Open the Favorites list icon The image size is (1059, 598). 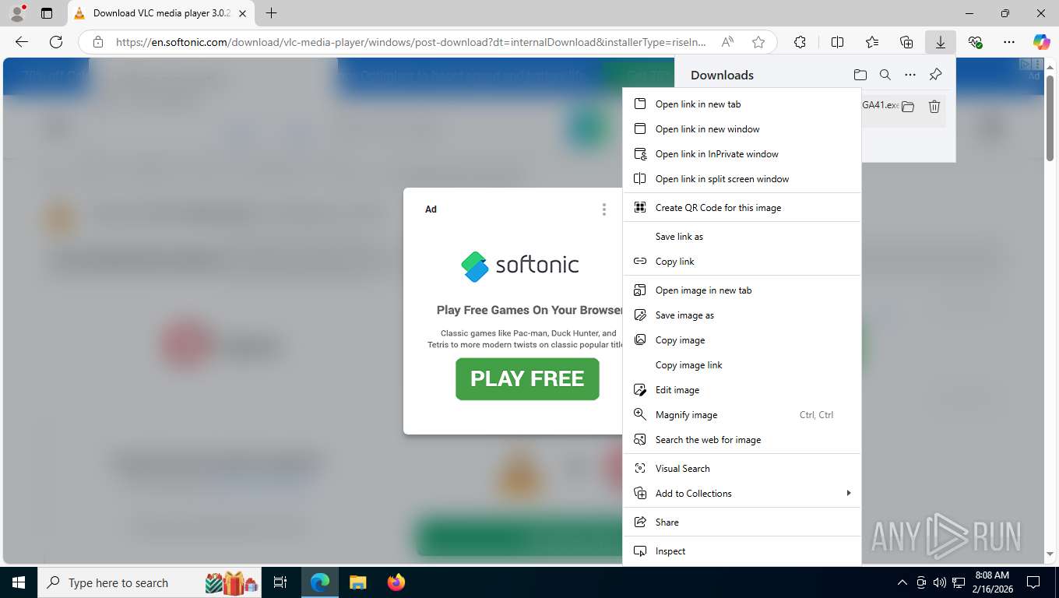872,42
